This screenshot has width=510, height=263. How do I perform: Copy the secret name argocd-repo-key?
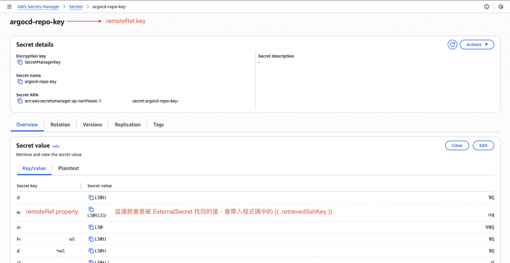[20, 82]
